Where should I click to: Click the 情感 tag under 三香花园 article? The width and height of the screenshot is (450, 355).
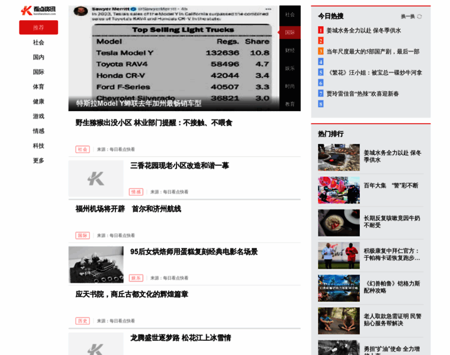pyautogui.click(x=136, y=192)
